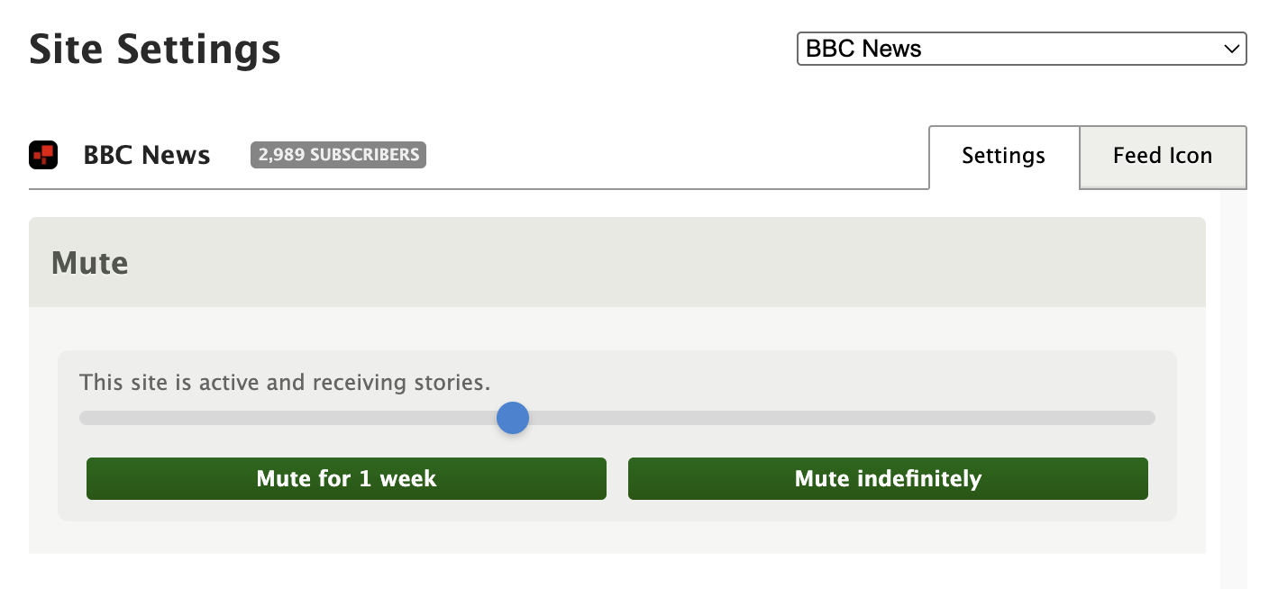Open the BBC News site selector dropdown
Screen dimensions: 1269x589
[1021, 49]
